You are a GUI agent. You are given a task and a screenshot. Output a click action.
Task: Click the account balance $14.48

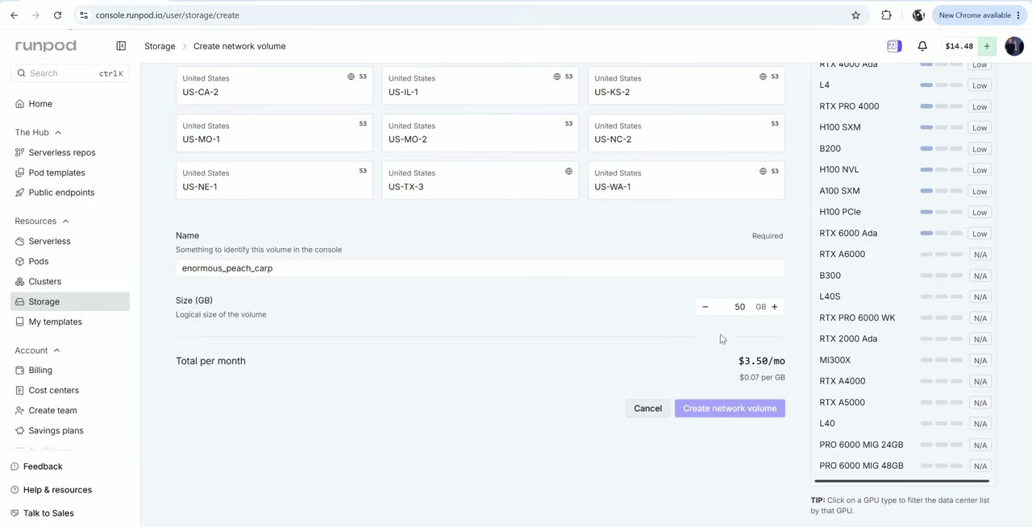click(x=959, y=46)
